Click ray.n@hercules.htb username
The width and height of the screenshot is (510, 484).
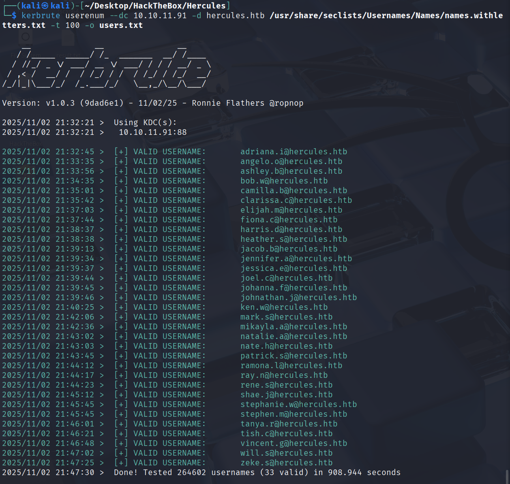pos(284,375)
